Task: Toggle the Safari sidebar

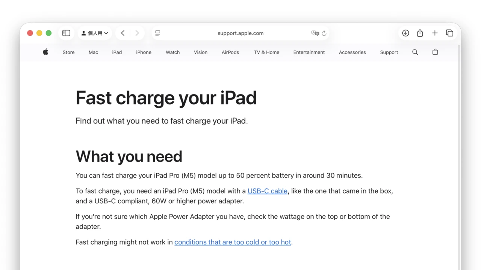Action: [x=66, y=33]
